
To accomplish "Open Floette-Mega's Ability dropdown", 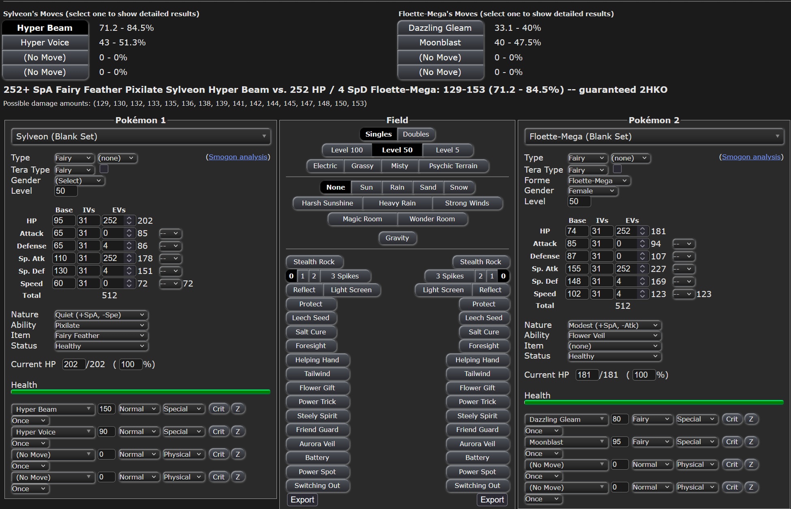I will tap(613, 336).
